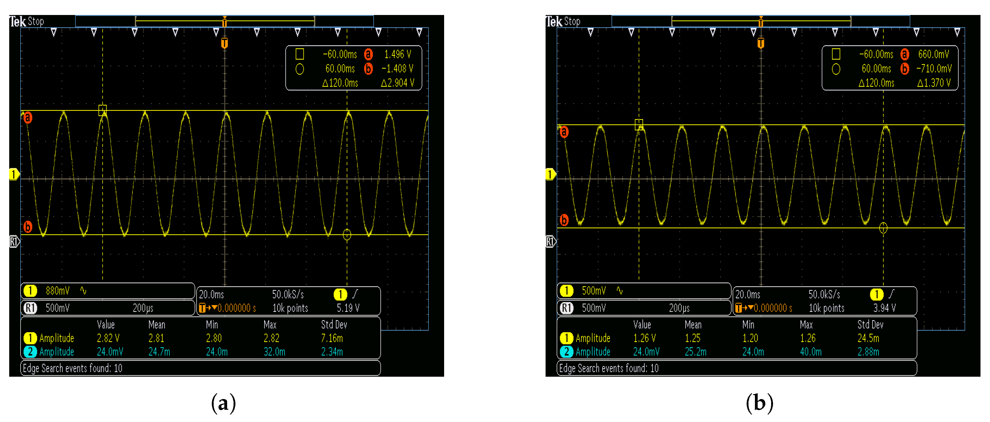Screen dimensions: 990x422
Task: Click the orange trigger T marker in left scope
Action: tap(224, 43)
